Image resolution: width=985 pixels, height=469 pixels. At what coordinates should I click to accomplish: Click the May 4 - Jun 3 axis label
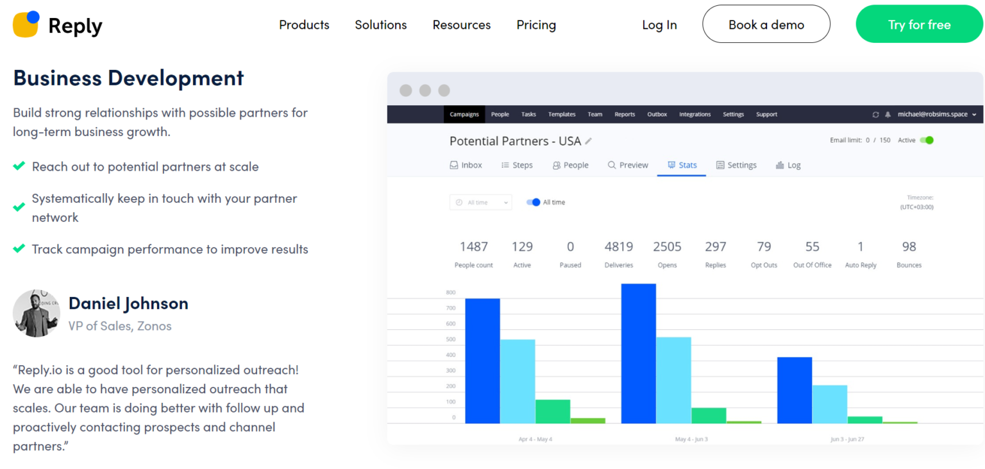coord(691,439)
